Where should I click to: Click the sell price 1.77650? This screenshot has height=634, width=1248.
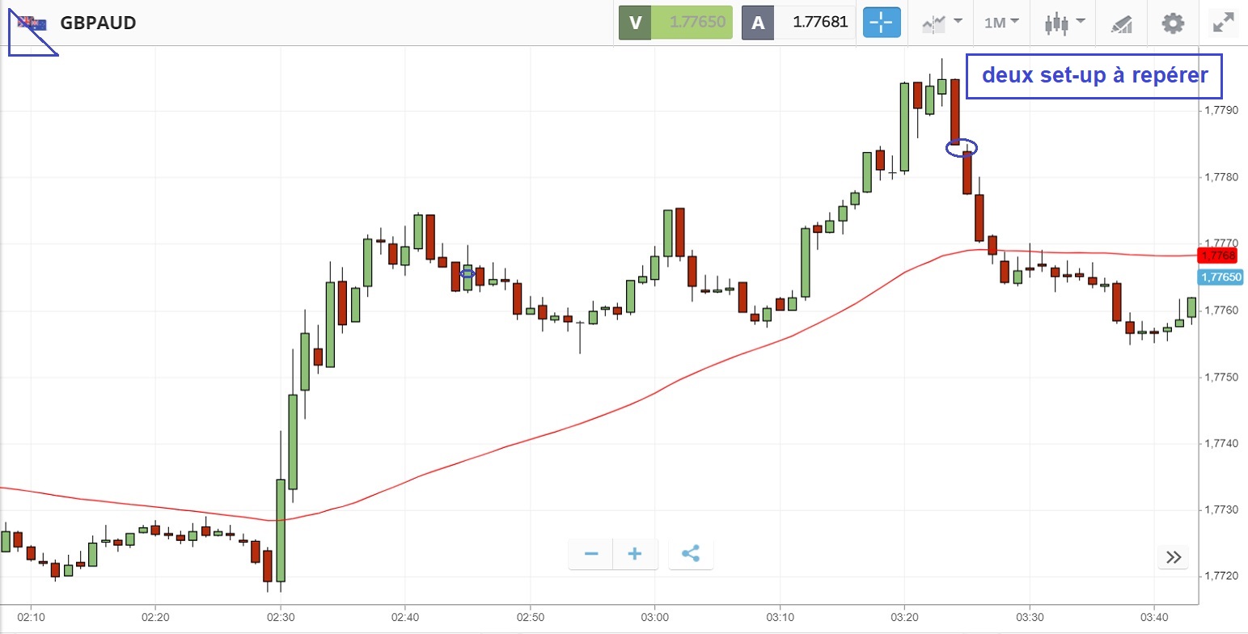tap(692, 23)
